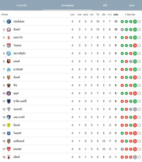Click Lyon's highlighted red loss marker

click(135, 45)
